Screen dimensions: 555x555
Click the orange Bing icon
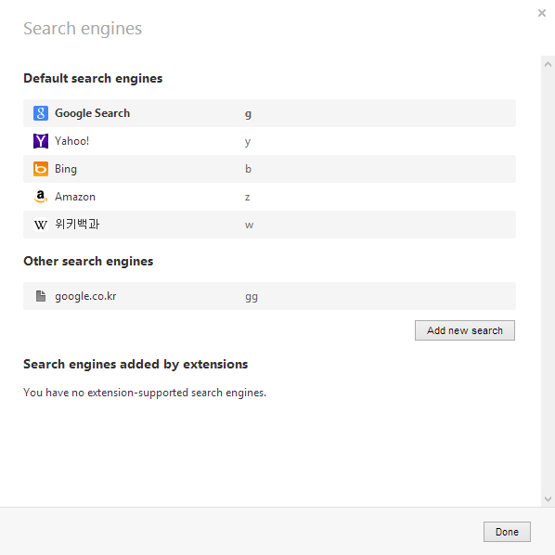(41, 169)
